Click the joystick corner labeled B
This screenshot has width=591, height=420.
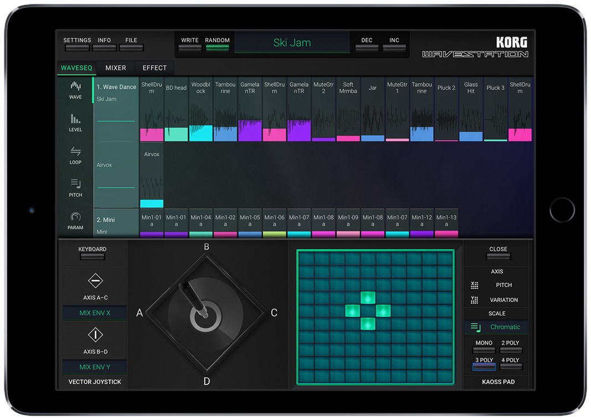tap(207, 247)
